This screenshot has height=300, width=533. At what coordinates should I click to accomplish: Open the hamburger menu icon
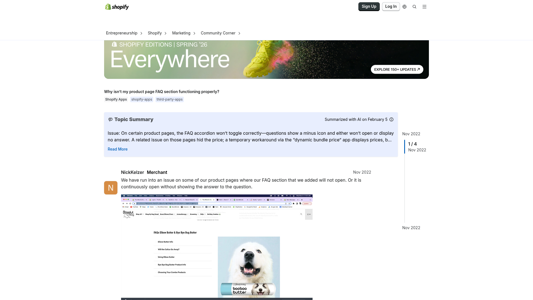tap(424, 7)
